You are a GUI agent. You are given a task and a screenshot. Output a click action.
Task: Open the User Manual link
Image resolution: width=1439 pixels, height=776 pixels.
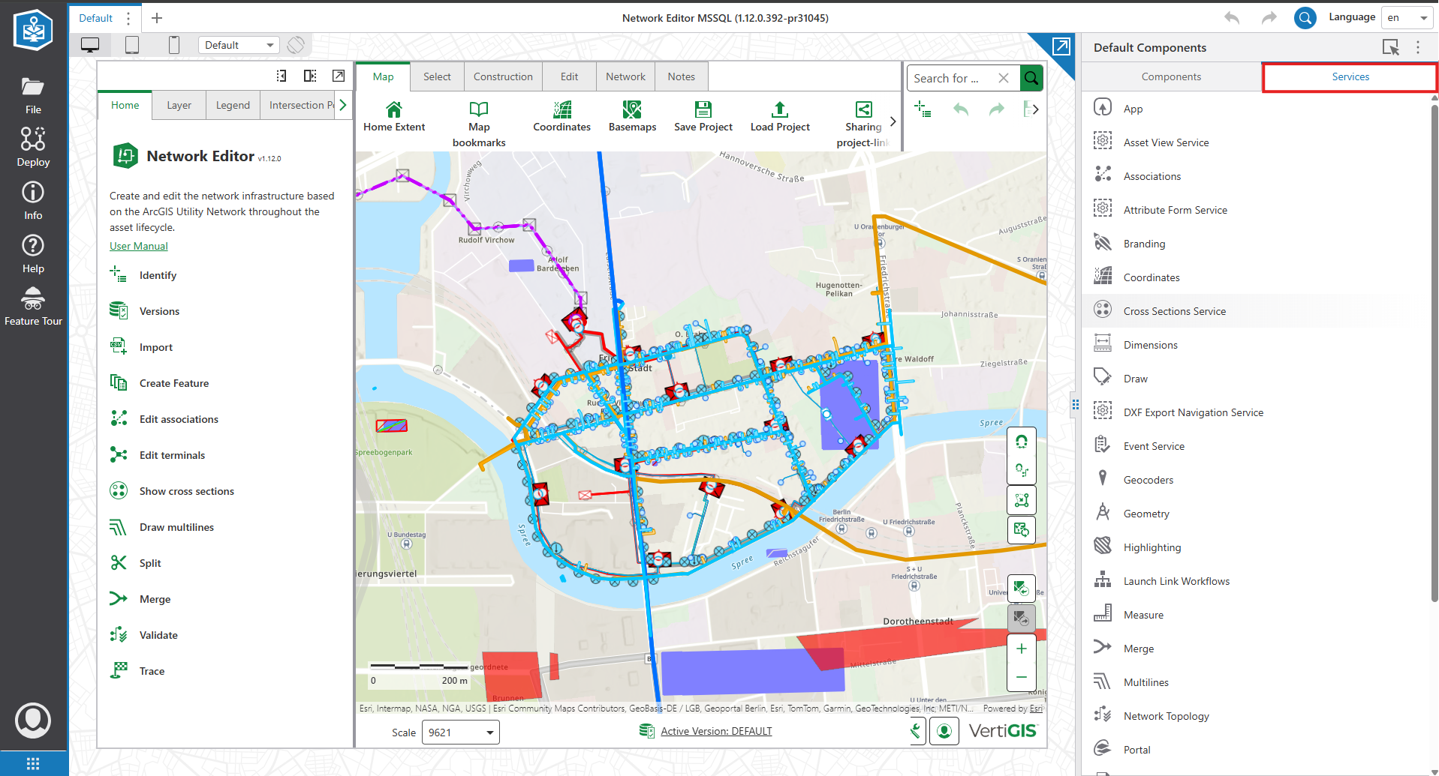pyautogui.click(x=139, y=246)
